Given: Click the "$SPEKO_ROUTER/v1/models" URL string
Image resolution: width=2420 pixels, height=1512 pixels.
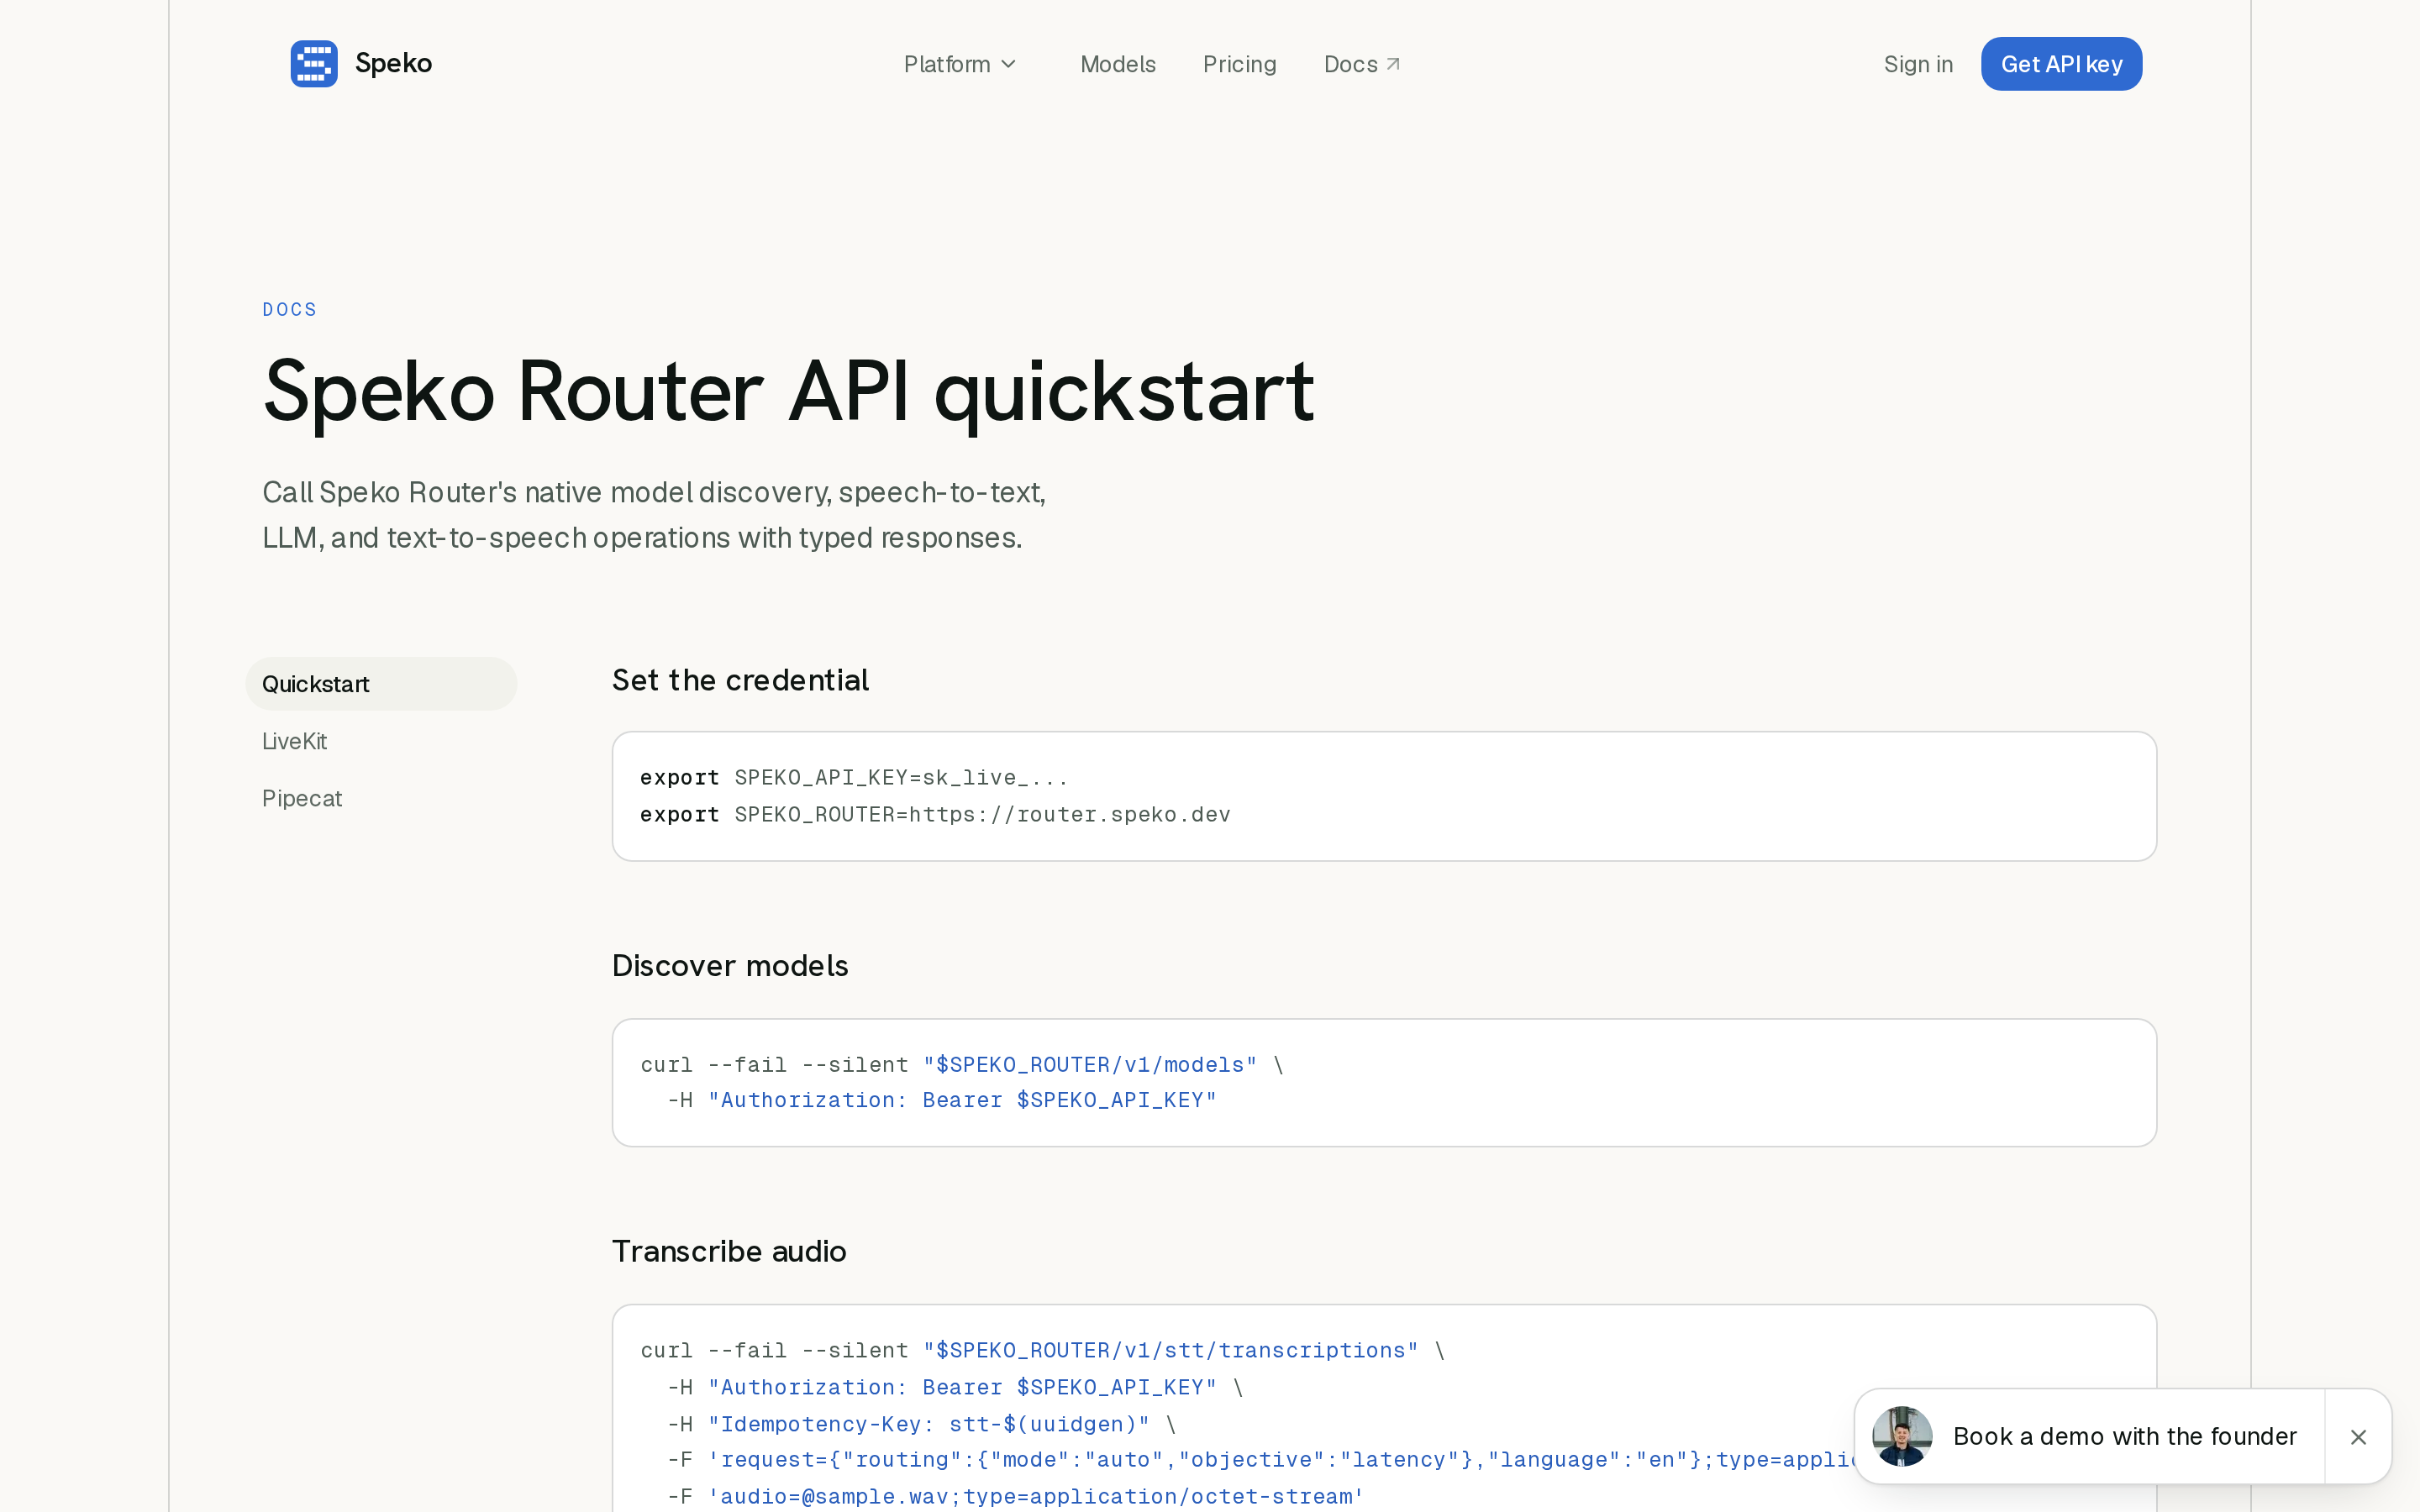Looking at the screenshot, I should (1090, 1065).
